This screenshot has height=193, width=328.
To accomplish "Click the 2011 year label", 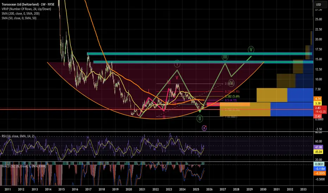I will (7, 189).
